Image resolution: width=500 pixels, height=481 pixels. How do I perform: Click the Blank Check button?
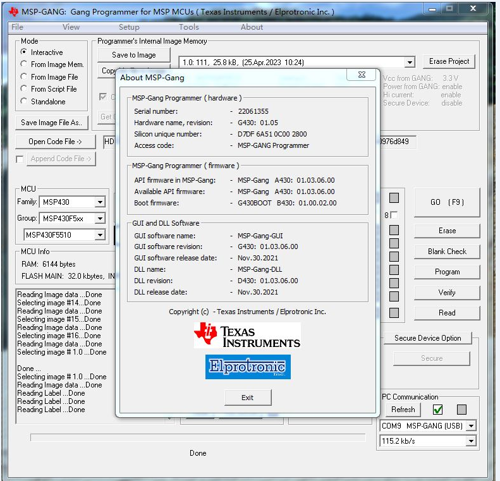click(447, 252)
